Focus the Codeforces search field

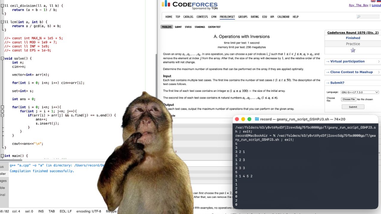368,17
